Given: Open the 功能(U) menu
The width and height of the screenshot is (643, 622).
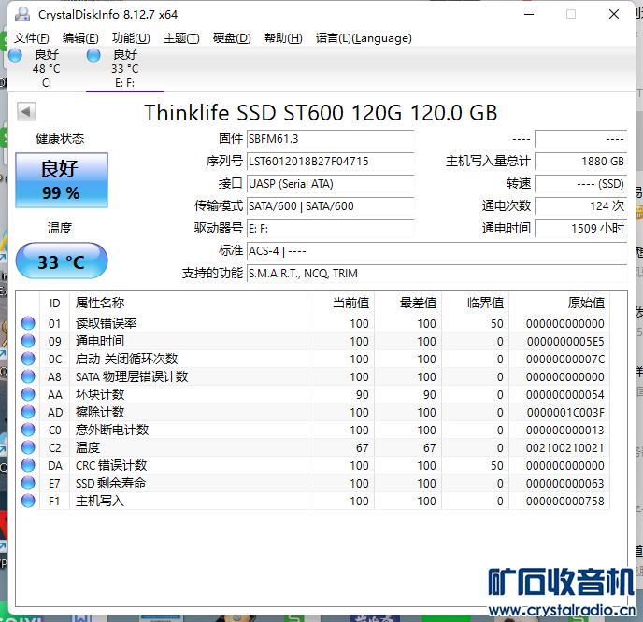Looking at the screenshot, I should [x=131, y=38].
